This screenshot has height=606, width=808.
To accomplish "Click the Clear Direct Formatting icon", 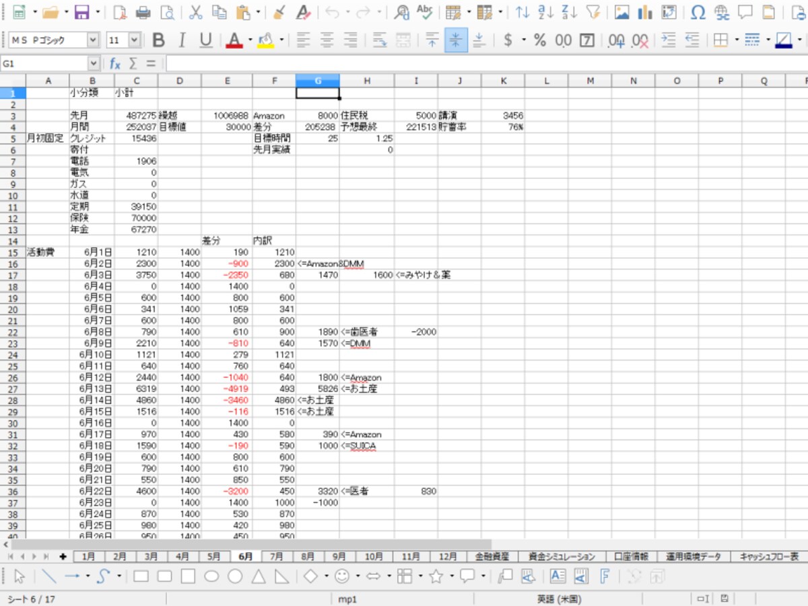I will 303,12.
